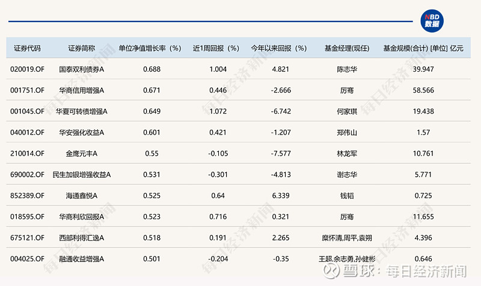Click fund name 华夏可转债增强A

click(82, 111)
